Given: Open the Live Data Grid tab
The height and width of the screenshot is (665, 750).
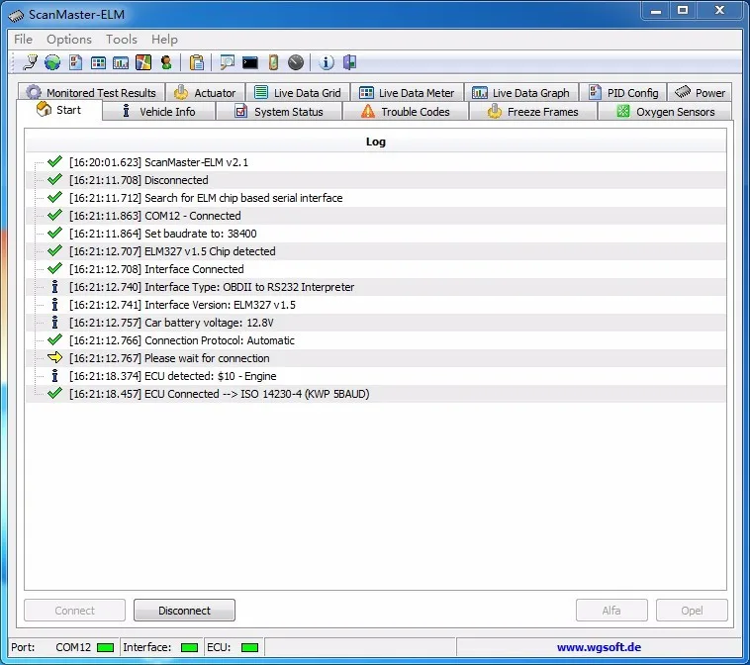Looking at the screenshot, I should (298, 92).
